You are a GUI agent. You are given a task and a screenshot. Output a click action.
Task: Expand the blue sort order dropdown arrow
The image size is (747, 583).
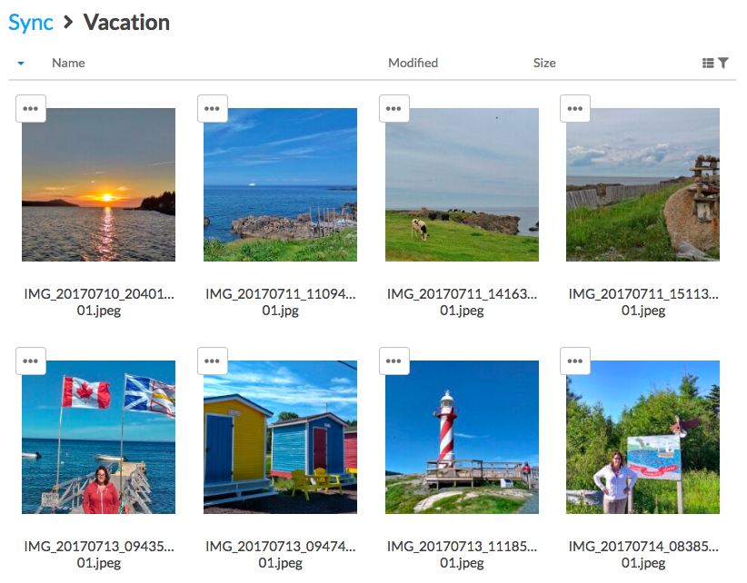20,64
